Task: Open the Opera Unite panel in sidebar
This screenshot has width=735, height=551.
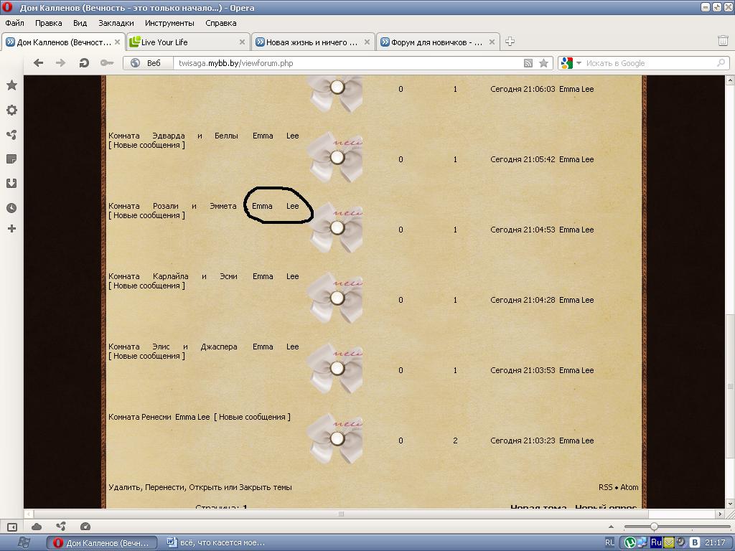Action: pyautogui.click(x=11, y=135)
